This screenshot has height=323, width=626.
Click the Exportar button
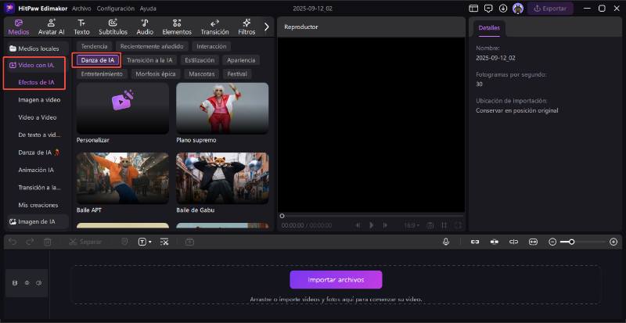click(x=550, y=9)
